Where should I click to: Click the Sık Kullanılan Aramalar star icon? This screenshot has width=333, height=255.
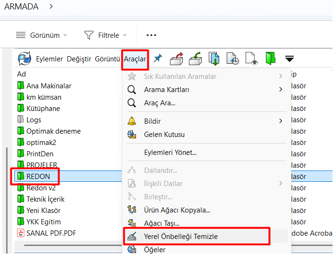click(132, 76)
